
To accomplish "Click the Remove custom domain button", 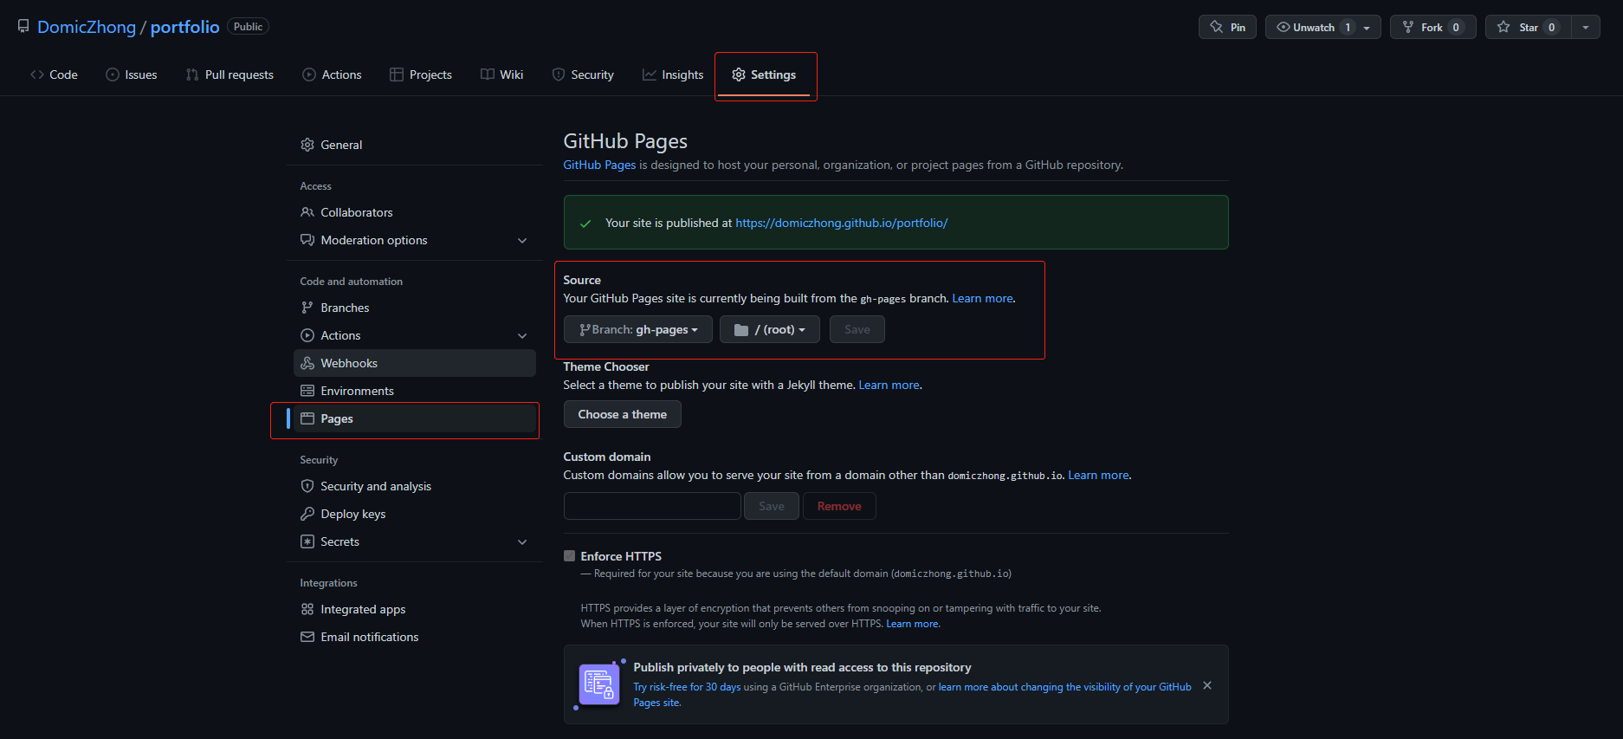I will (x=839, y=506).
